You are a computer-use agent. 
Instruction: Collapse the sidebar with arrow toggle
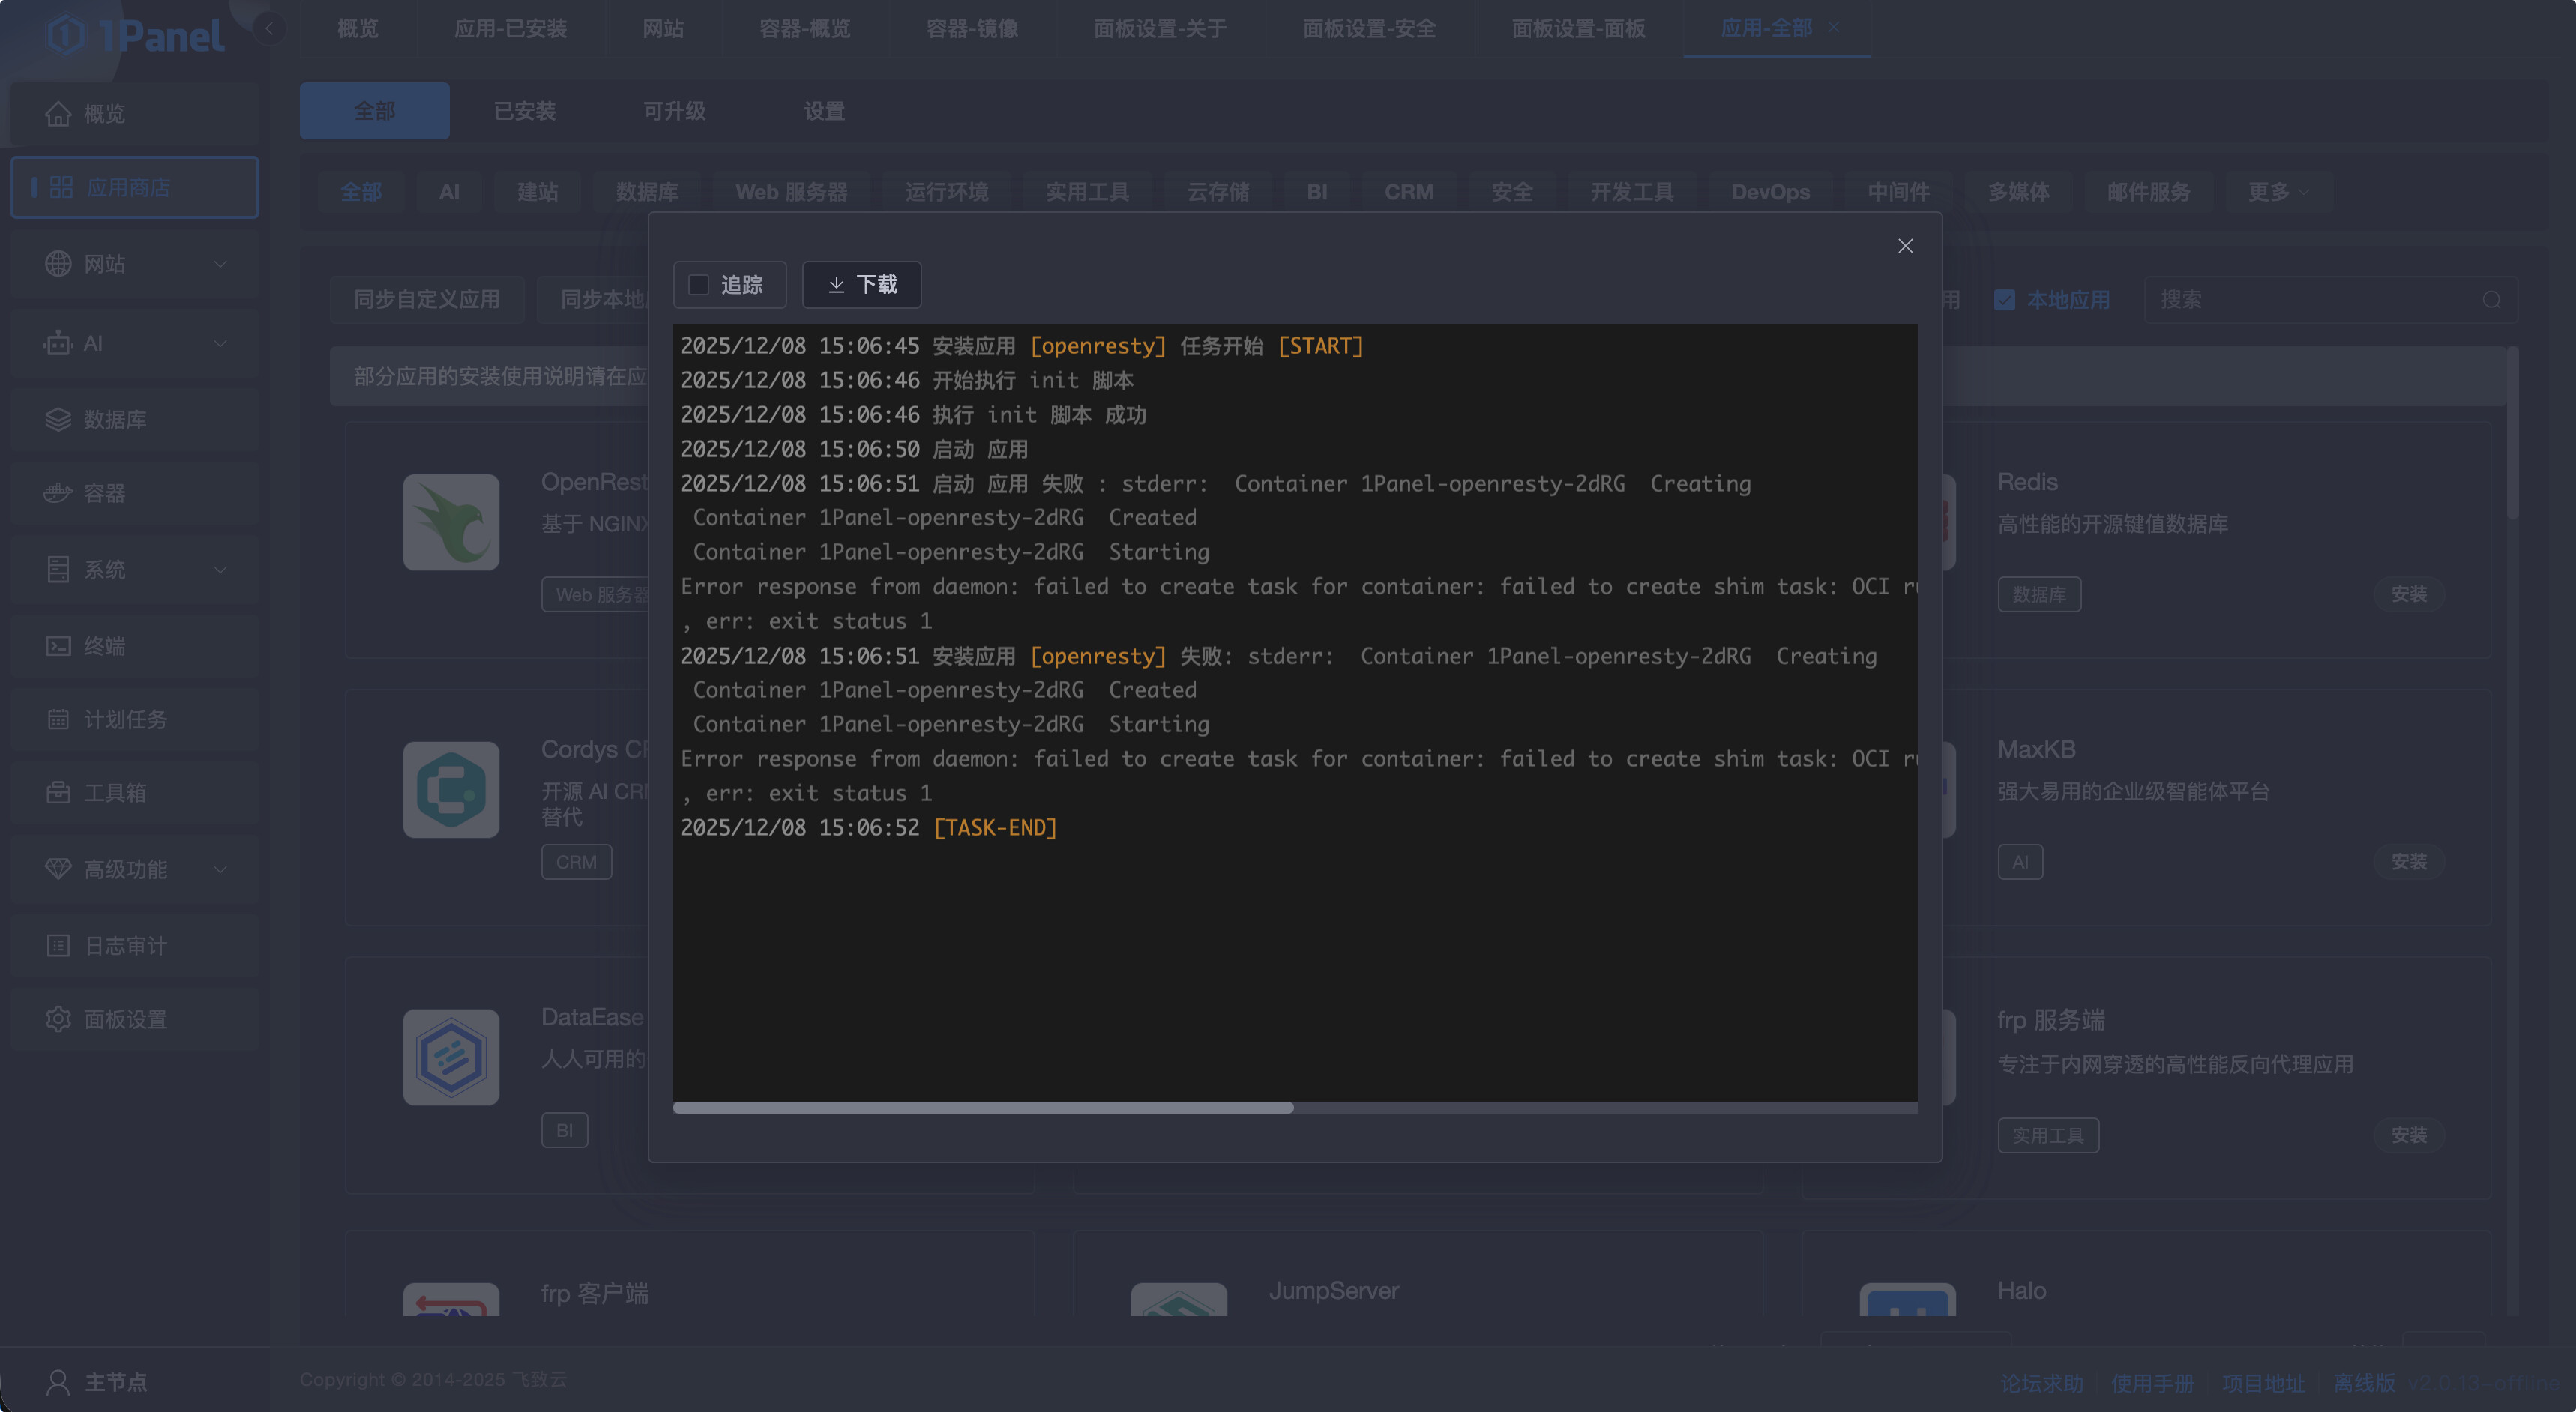pos(268,28)
